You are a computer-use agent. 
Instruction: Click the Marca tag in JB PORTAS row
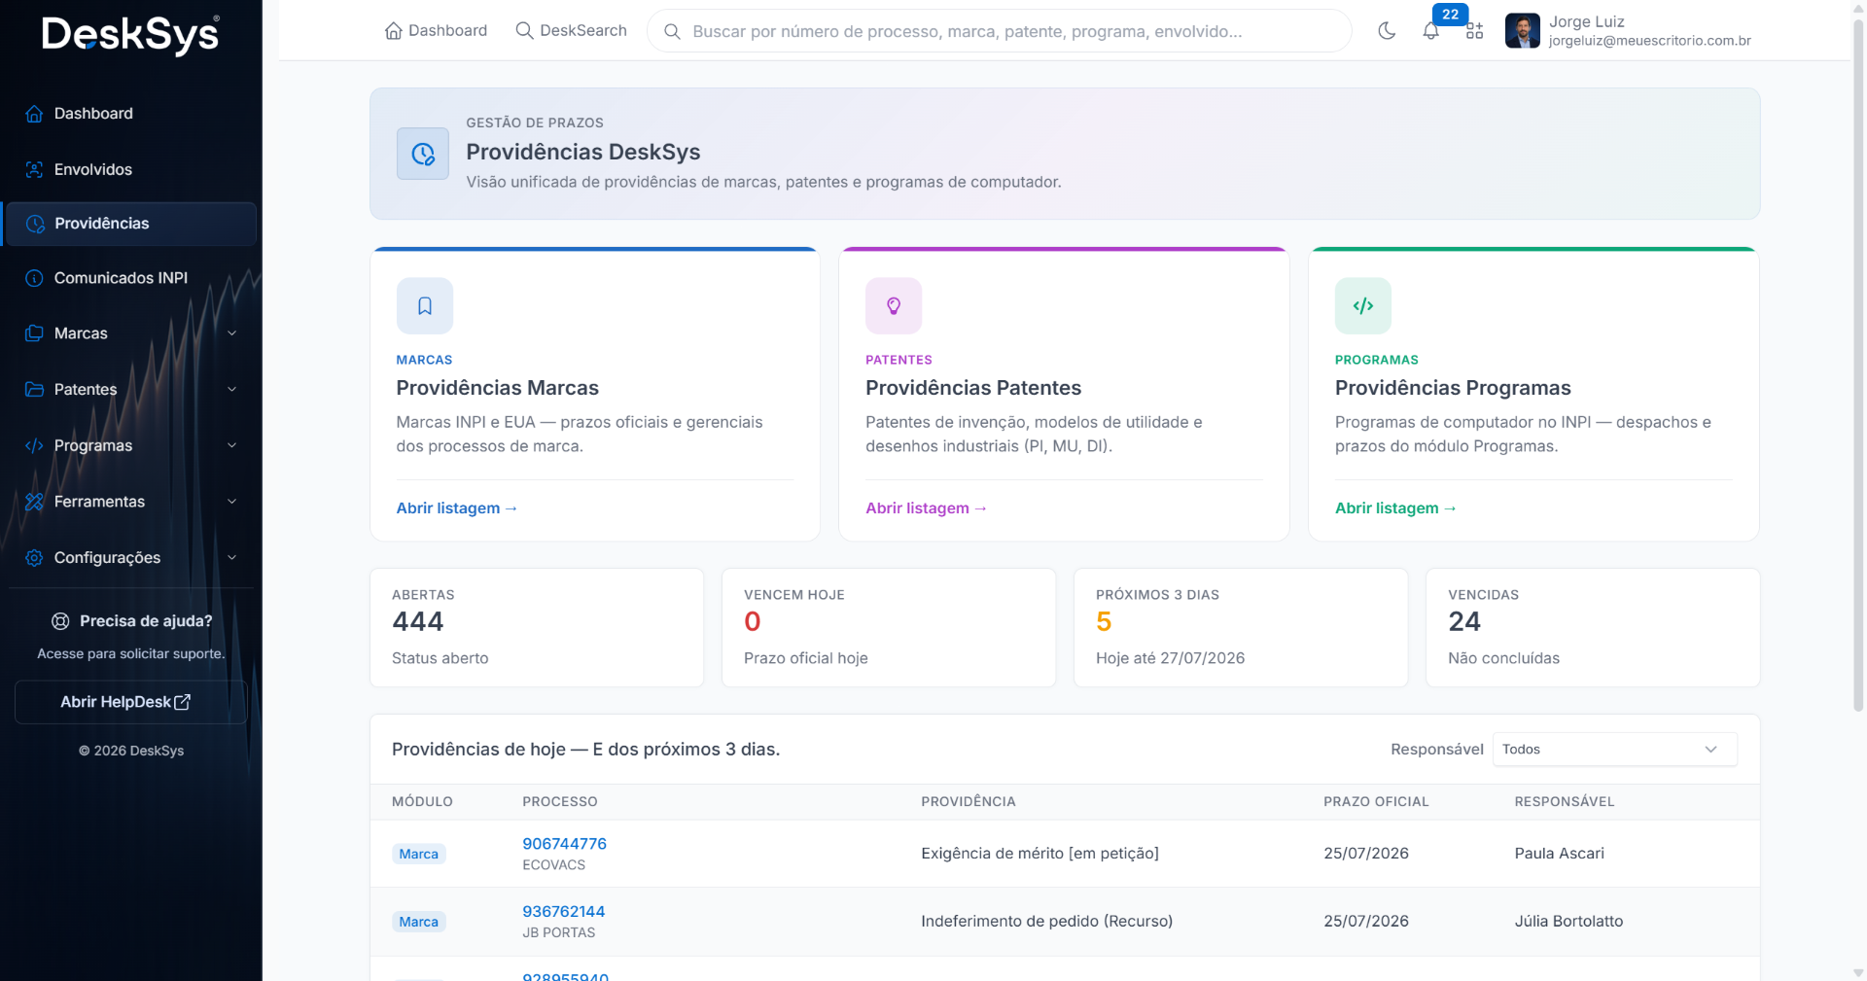pyautogui.click(x=418, y=923)
